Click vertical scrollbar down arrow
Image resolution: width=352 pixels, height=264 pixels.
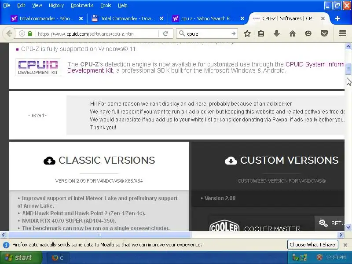pyautogui.click(x=348, y=227)
